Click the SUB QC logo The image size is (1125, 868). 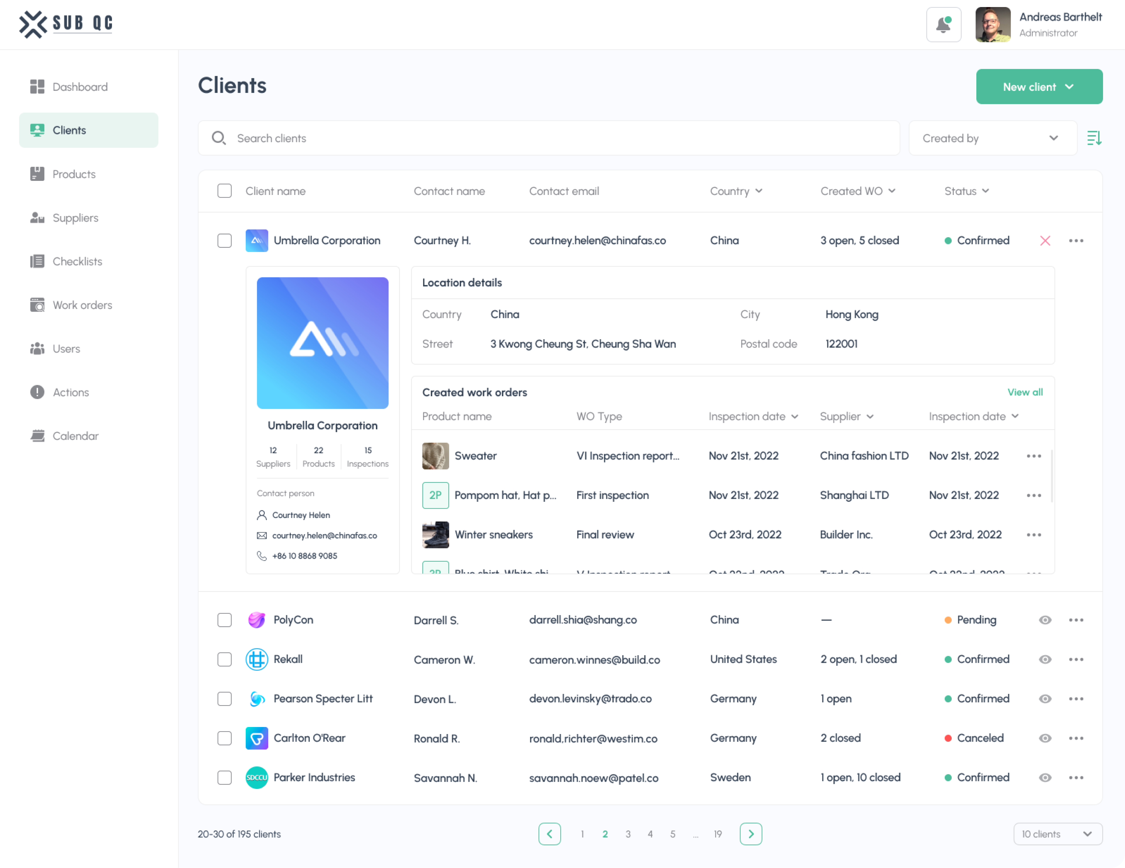point(66,24)
